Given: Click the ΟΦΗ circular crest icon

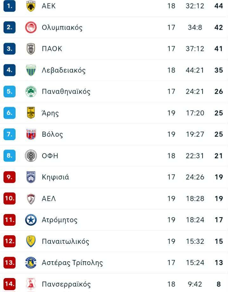Looking at the screenshot, I should (31, 156).
